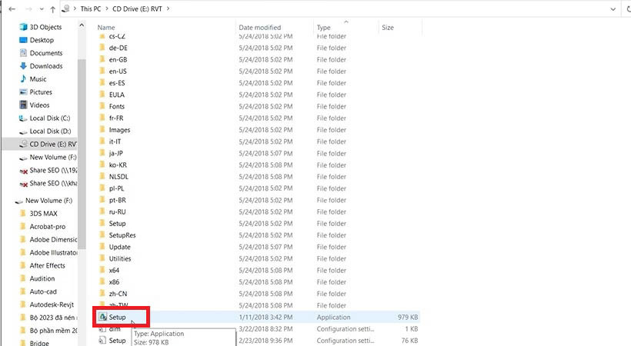Screen dimensions: 631x346
Task: Click CD Drive (E:) RVT breadcrumb
Action: (x=137, y=8)
